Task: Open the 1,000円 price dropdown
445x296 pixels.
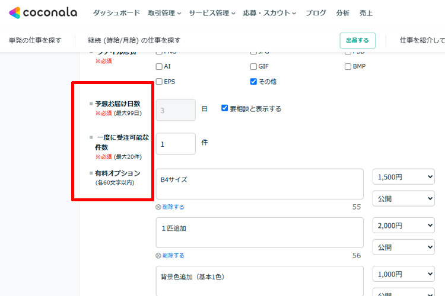Action: point(403,274)
